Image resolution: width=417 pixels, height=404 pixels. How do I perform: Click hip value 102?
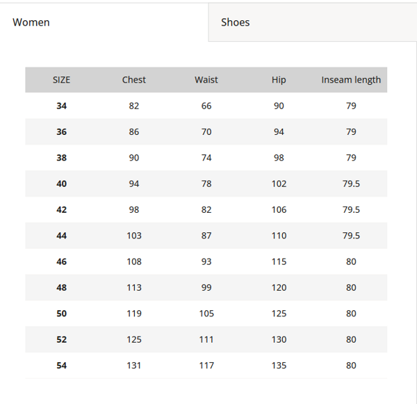pyautogui.click(x=279, y=184)
